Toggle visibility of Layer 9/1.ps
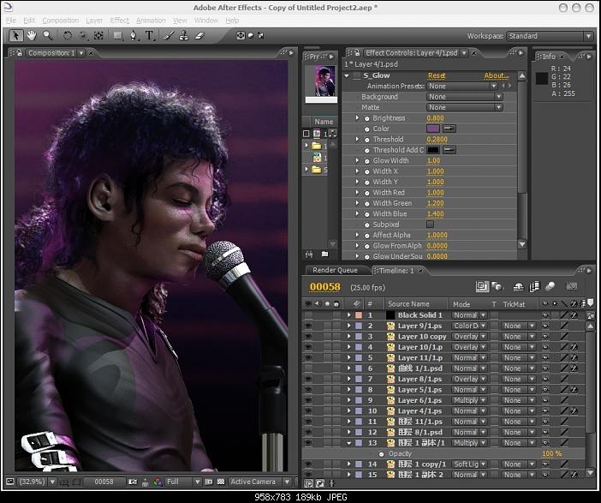 [308, 326]
